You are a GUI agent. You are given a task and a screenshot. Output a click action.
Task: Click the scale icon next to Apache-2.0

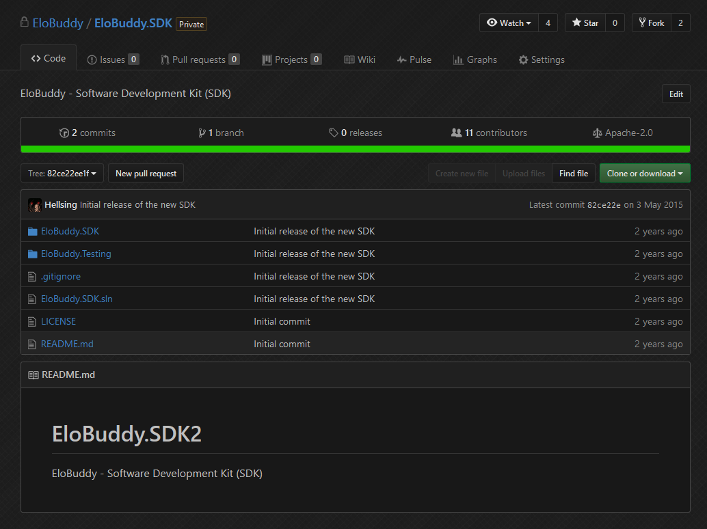pyautogui.click(x=597, y=133)
